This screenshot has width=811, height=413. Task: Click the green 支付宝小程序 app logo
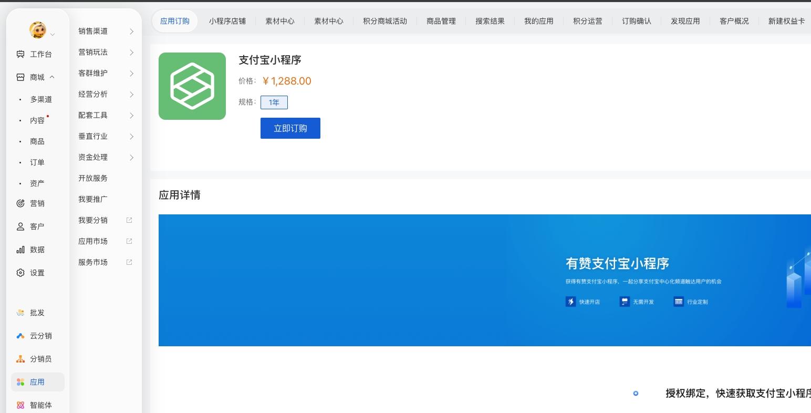(192, 86)
